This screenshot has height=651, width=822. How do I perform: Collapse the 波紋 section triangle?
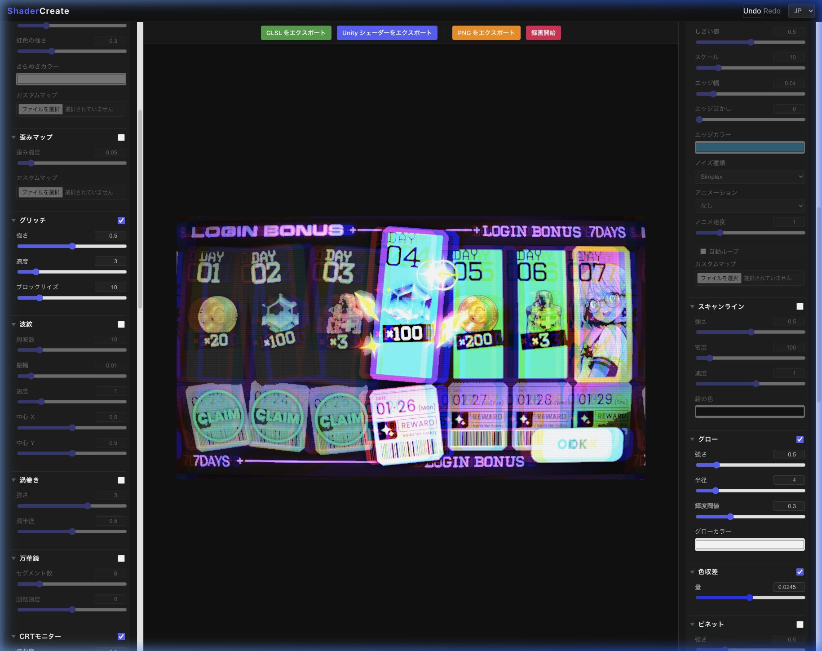point(13,324)
